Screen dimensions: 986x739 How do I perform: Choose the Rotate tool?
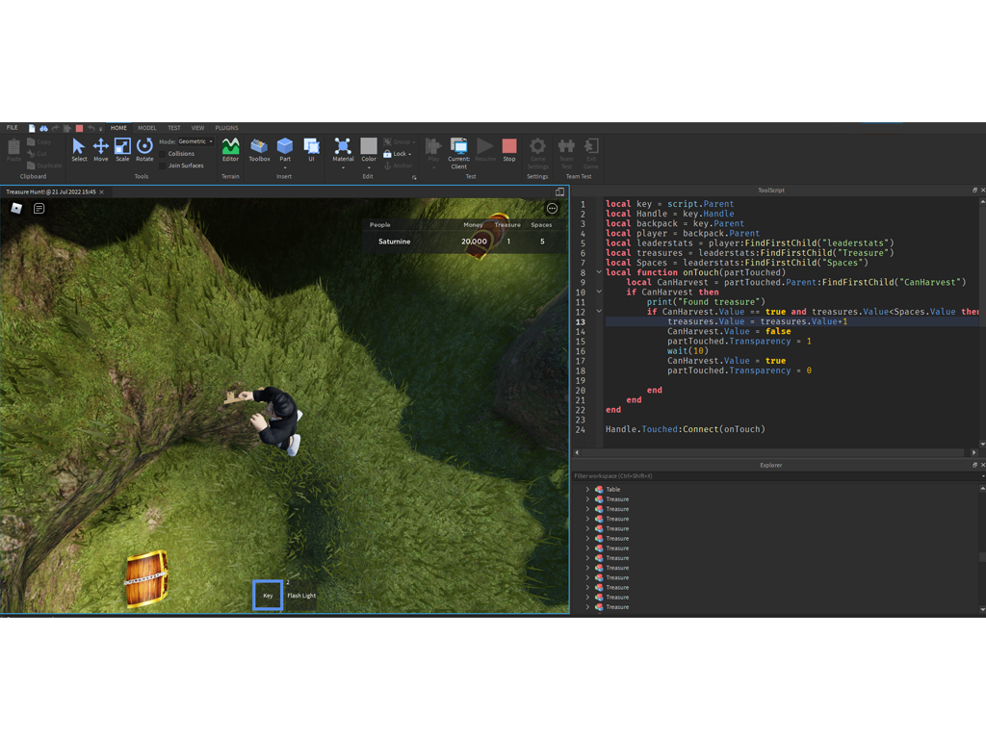pyautogui.click(x=144, y=149)
